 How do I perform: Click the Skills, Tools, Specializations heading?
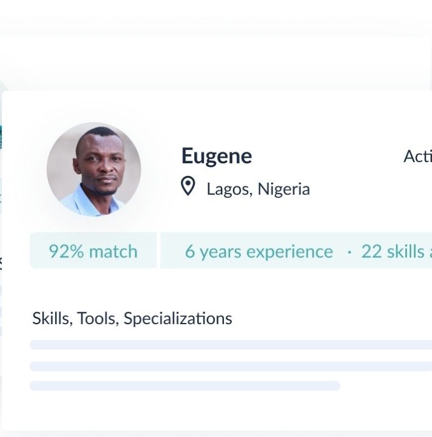click(x=132, y=318)
